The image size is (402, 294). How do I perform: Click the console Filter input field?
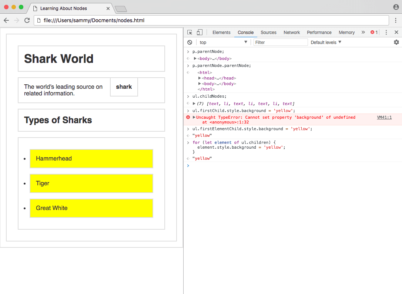pyautogui.click(x=281, y=43)
